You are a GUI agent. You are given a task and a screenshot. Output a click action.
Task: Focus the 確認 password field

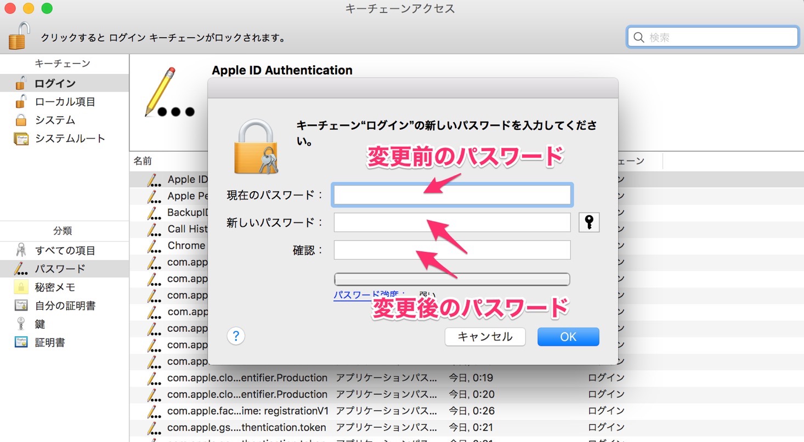click(x=452, y=250)
